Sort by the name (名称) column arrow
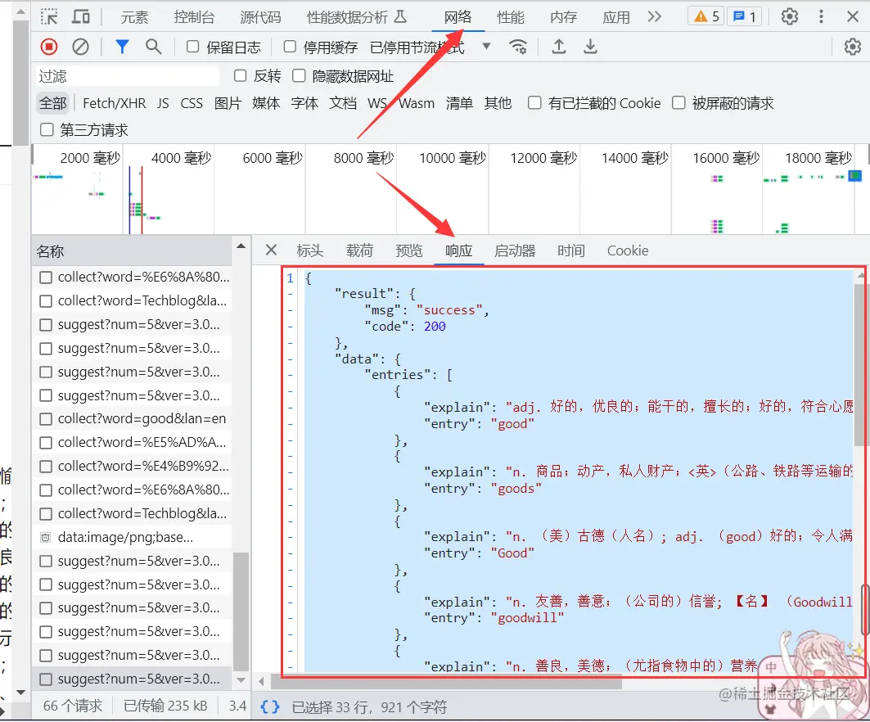 pyautogui.click(x=241, y=246)
